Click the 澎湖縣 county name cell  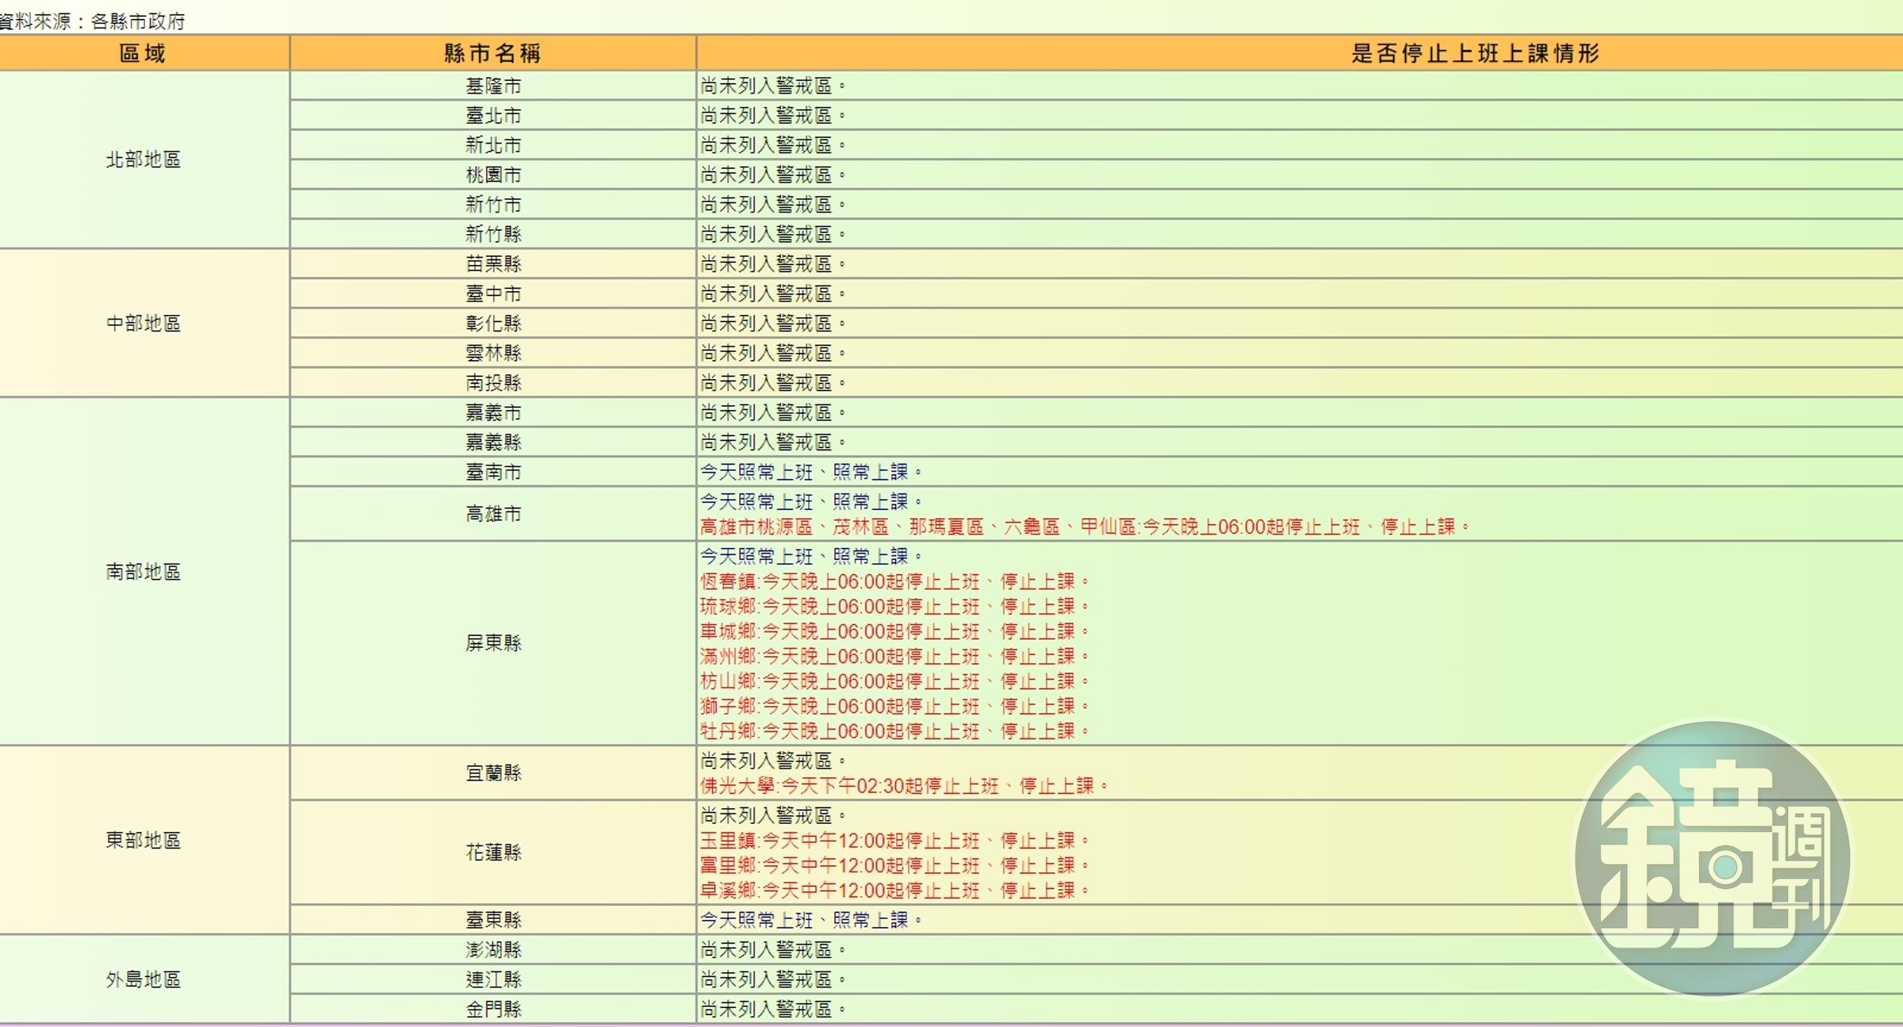(x=493, y=949)
